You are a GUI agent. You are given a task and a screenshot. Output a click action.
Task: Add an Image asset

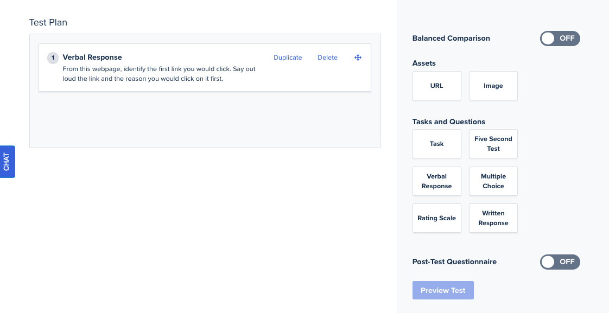[x=493, y=86]
